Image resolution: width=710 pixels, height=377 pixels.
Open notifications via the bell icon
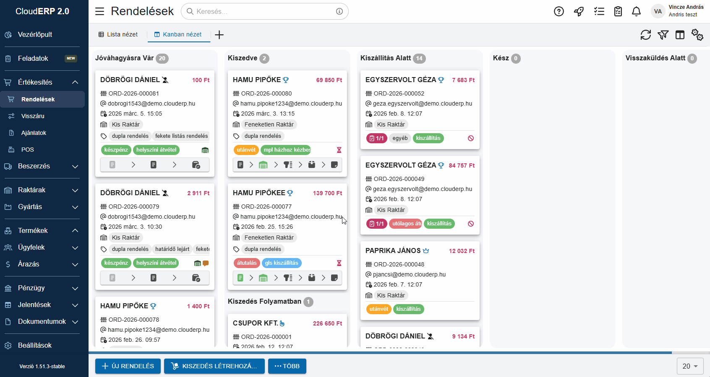[636, 11]
